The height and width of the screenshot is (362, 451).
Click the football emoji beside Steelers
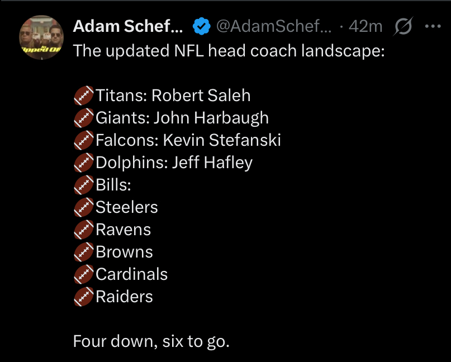point(83,207)
